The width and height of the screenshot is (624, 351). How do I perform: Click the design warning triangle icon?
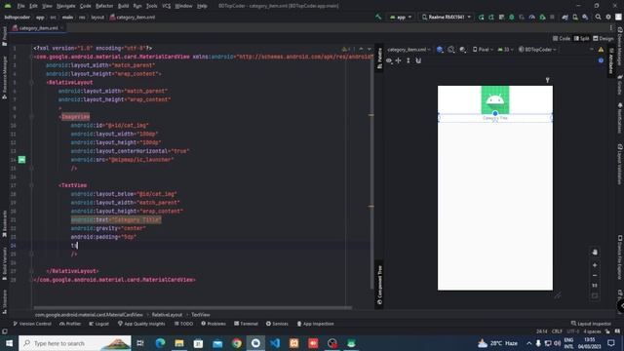tap(601, 50)
